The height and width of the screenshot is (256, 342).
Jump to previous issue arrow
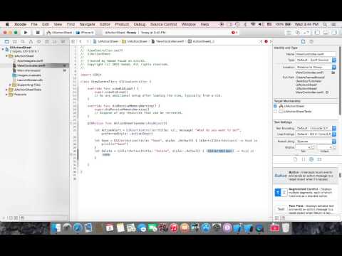coord(261,41)
